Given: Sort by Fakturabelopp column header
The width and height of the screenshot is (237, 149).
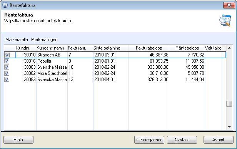Looking at the screenshot, I should click(149, 48).
